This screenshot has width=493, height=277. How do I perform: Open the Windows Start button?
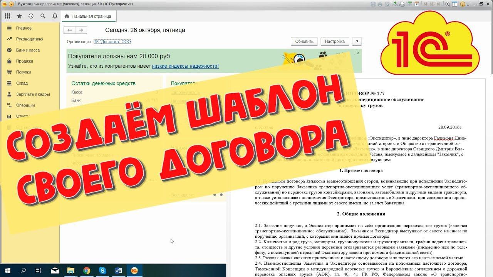point(7,270)
